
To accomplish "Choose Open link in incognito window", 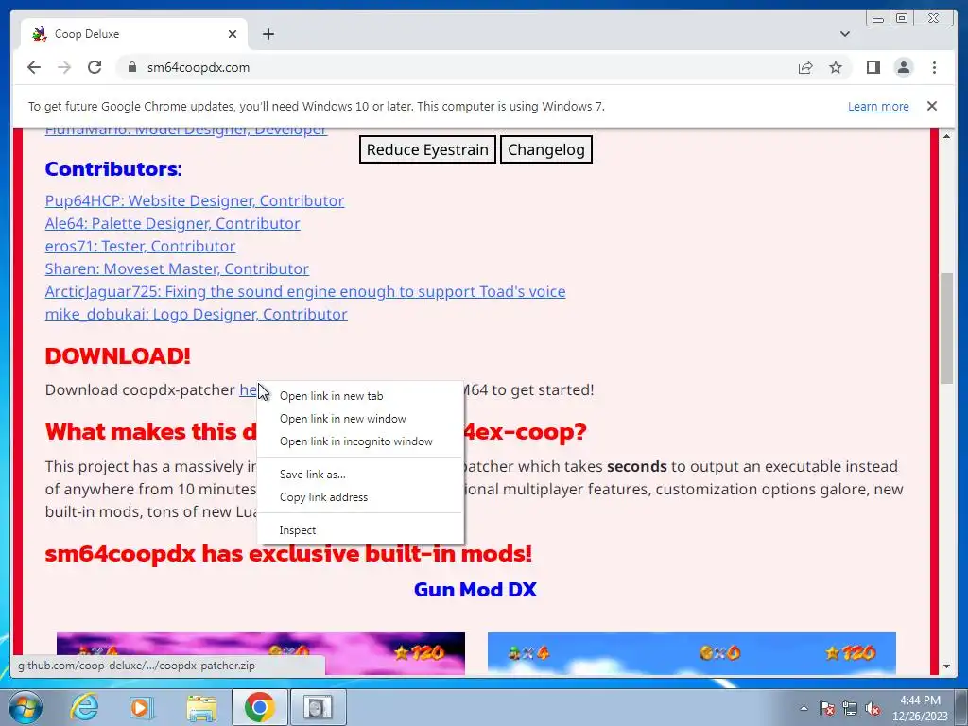I will pos(360,441).
